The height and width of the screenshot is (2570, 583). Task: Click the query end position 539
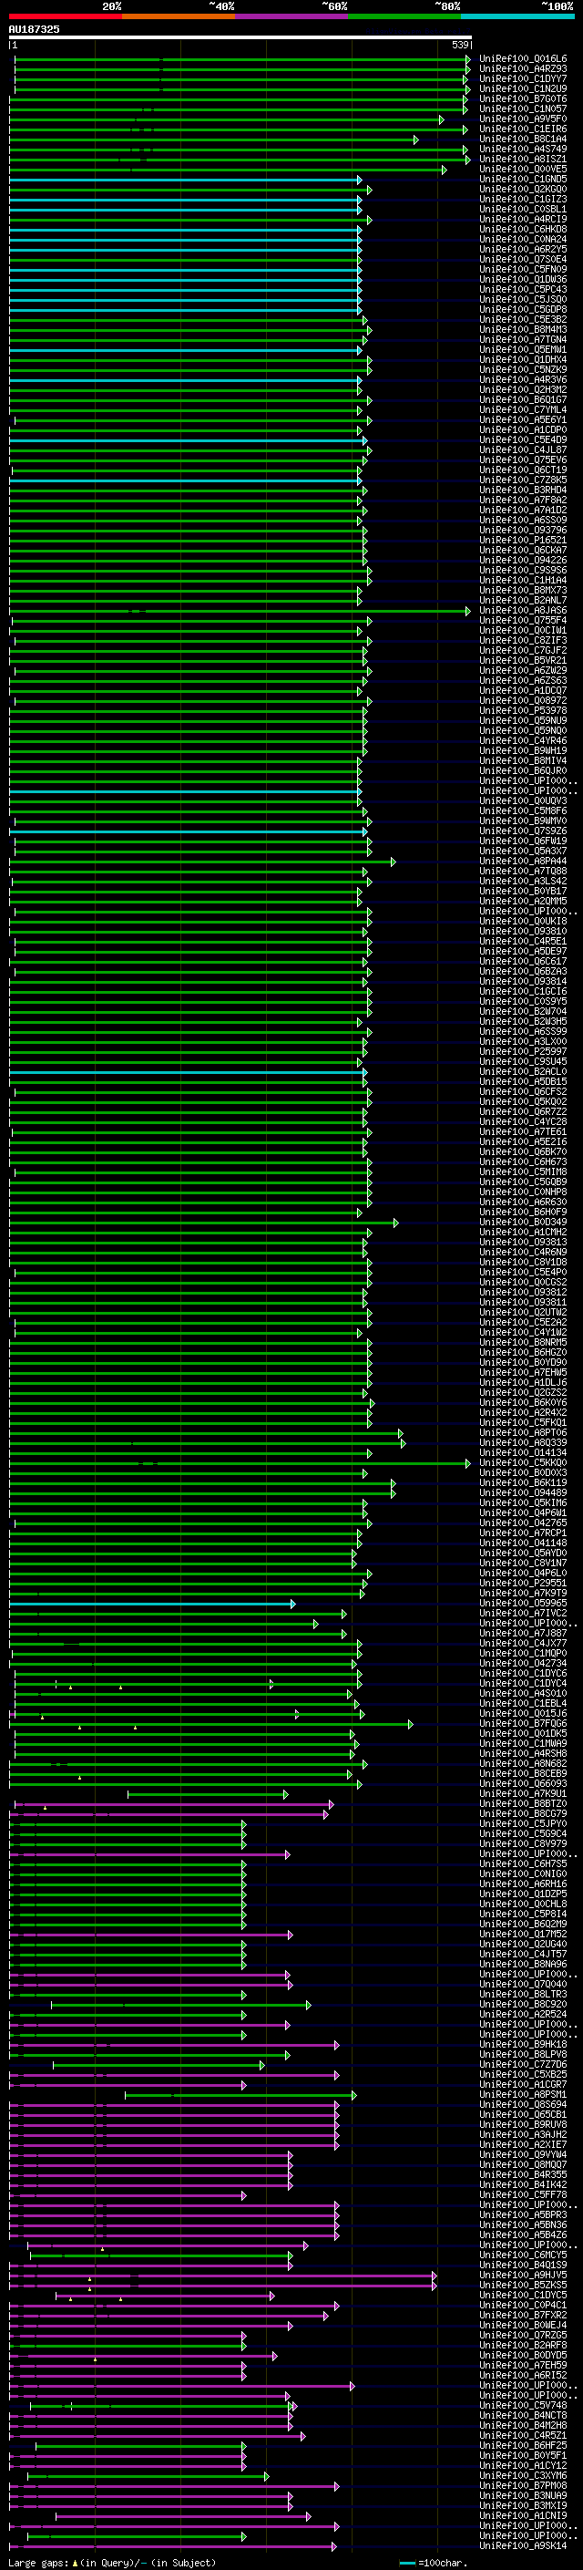[460, 45]
